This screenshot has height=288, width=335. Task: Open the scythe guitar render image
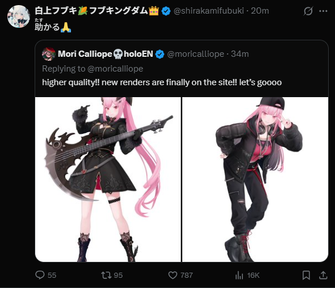[x=108, y=180]
